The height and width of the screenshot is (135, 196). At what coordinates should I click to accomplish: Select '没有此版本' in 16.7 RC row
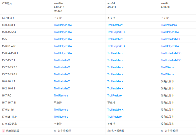click(x=167, y=95)
